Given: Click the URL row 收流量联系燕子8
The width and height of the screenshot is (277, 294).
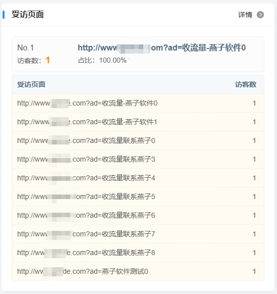Looking at the screenshot, I should [x=138, y=253].
